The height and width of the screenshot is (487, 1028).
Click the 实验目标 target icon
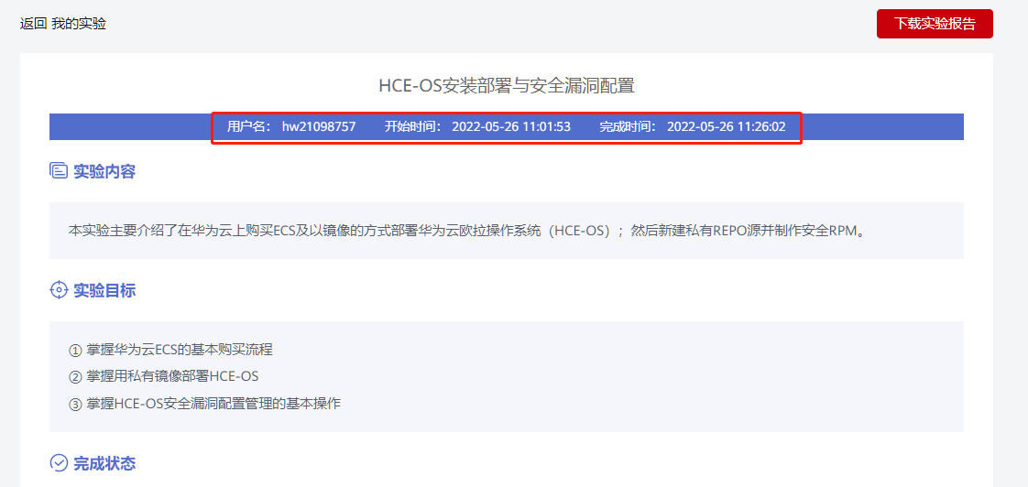click(59, 290)
